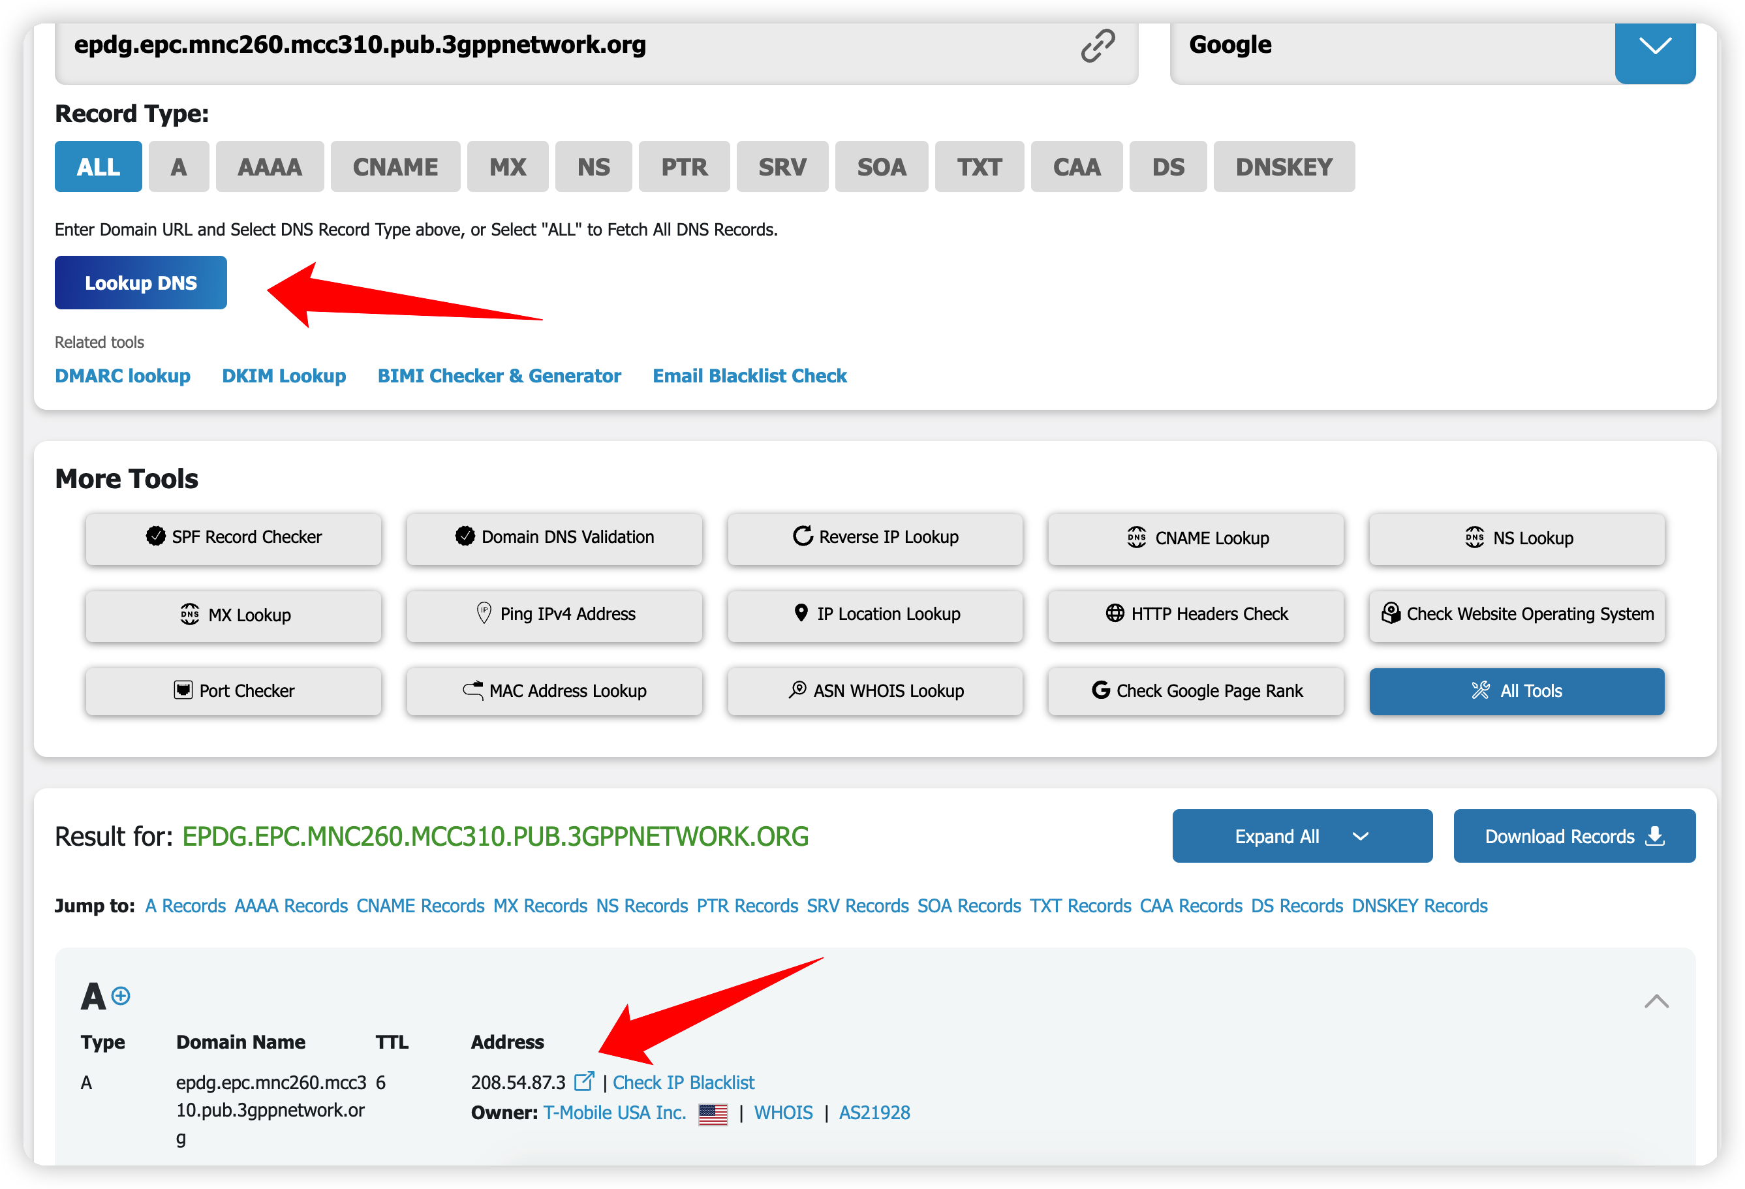Click the copy link icon in domain field

1097,46
